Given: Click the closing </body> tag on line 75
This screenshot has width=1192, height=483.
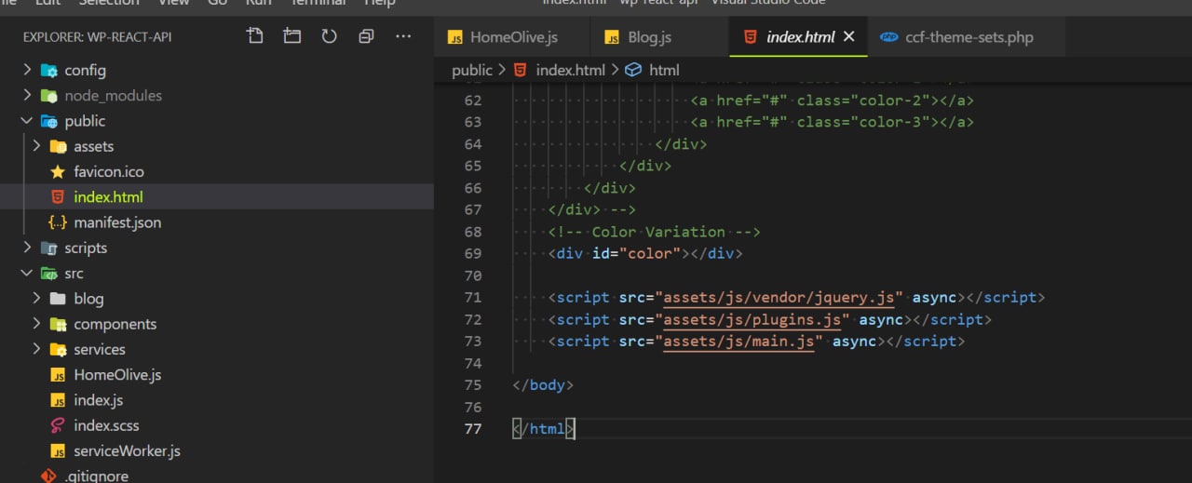Looking at the screenshot, I should tap(543, 385).
